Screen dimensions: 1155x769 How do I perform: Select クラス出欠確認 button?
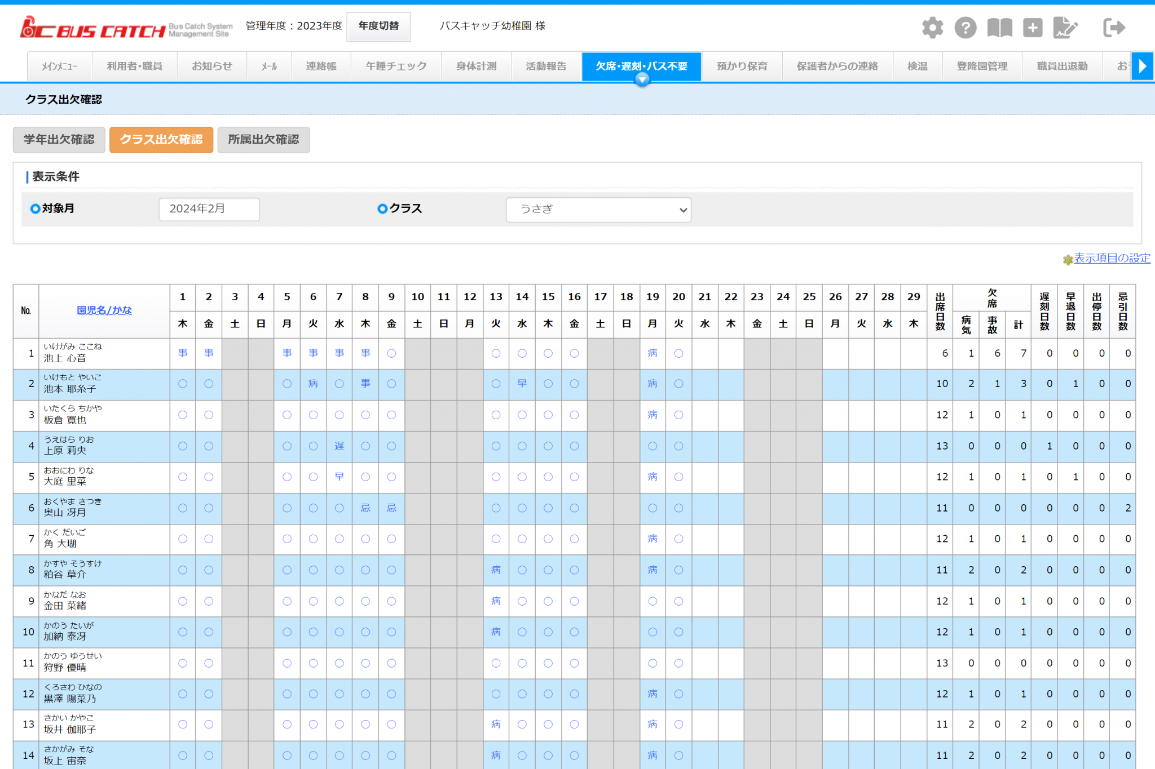161,140
